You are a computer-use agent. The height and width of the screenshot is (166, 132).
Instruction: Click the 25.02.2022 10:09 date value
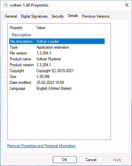tap(50, 83)
